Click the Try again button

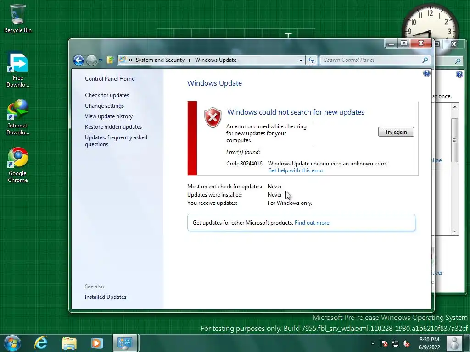(396, 132)
